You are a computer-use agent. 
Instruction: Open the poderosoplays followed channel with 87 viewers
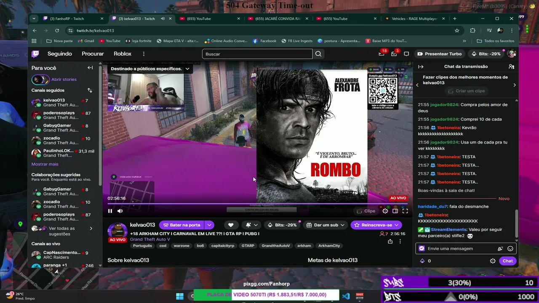[63, 115]
